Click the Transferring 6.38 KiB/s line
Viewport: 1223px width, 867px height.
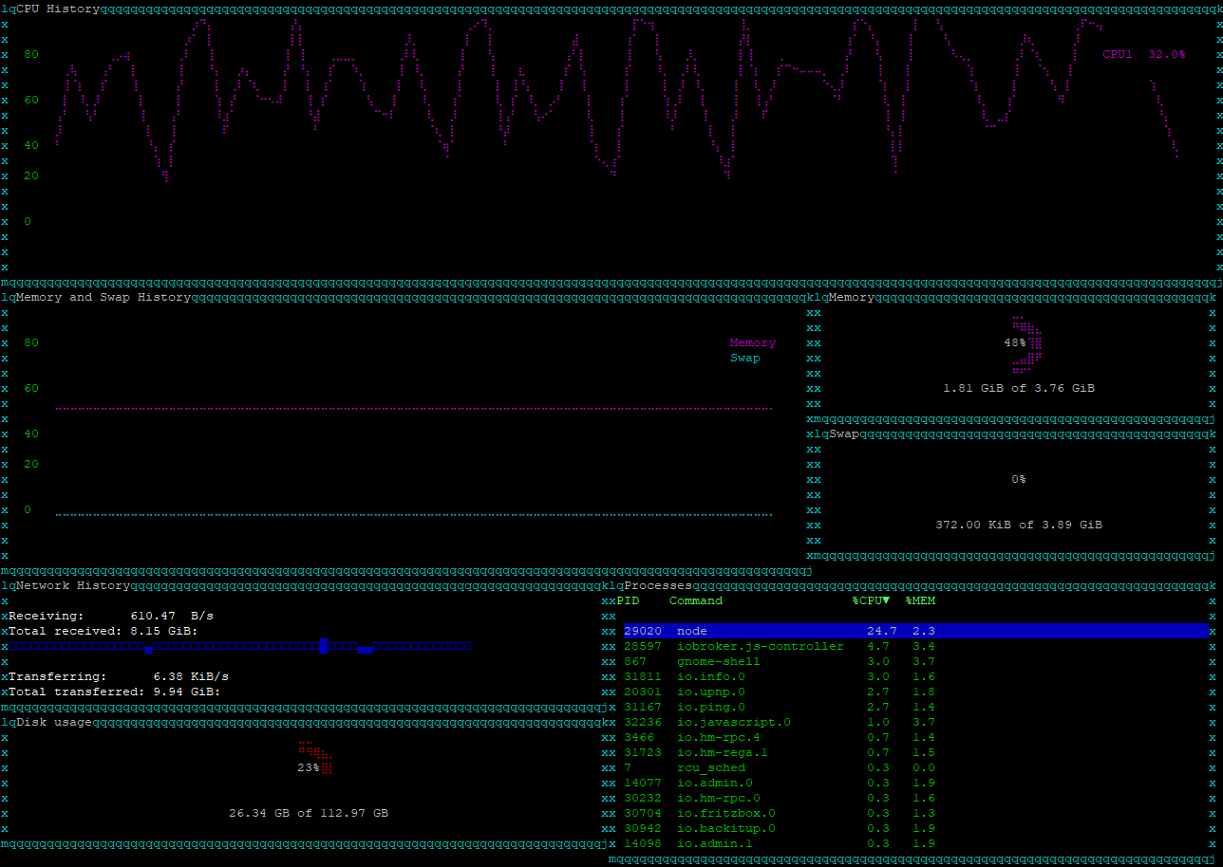click(119, 676)
